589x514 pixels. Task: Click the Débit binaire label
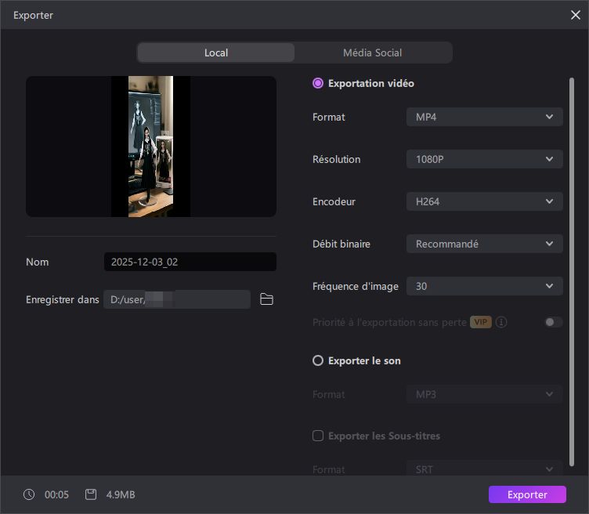click(x=341, y=244)
